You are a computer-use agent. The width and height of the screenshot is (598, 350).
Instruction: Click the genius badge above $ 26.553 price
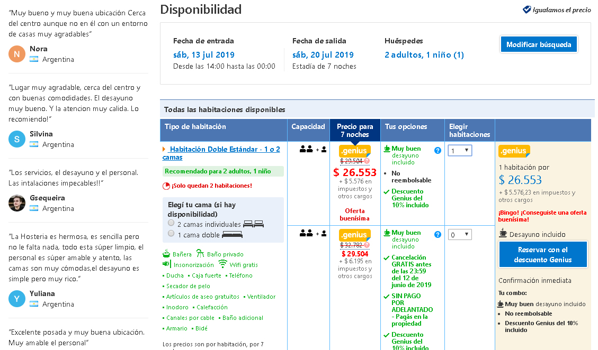(x=355, y=151)
